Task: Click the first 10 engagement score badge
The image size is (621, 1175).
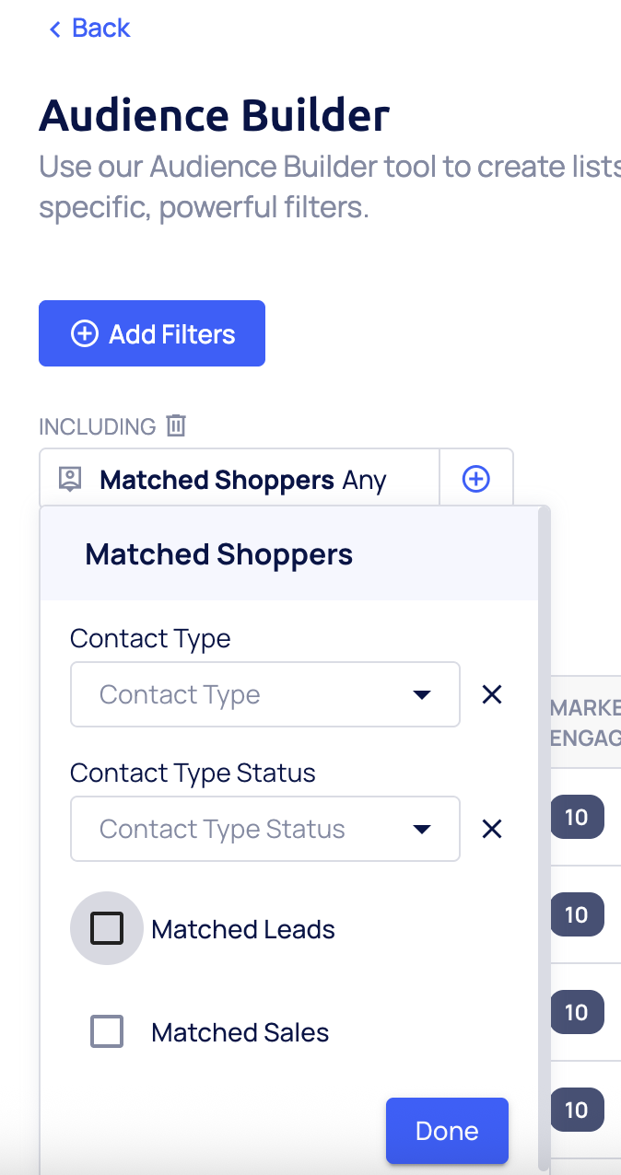Action: click(x=577, y=817)
